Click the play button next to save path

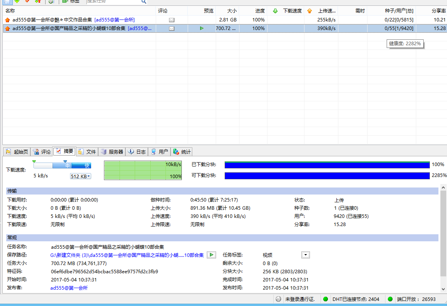(x=211, y=255)
